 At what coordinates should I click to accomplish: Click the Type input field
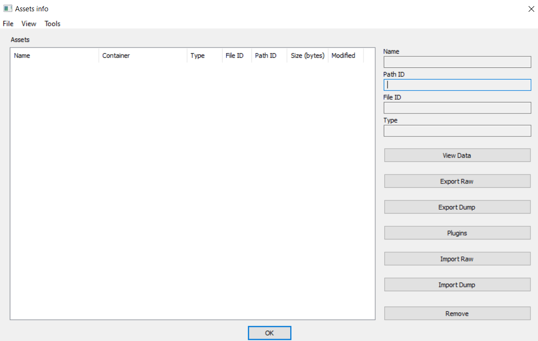[457, 131]
